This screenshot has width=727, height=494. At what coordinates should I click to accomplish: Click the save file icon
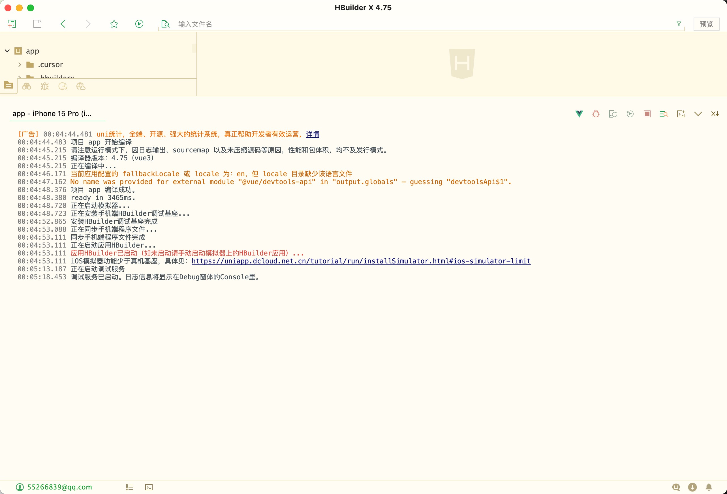pyautogui.click(x=37, y=24)
